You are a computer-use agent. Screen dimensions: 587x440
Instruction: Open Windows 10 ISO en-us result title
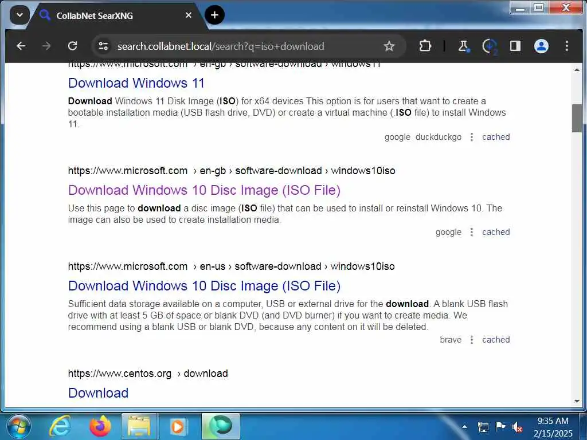(x=204, y=286)
